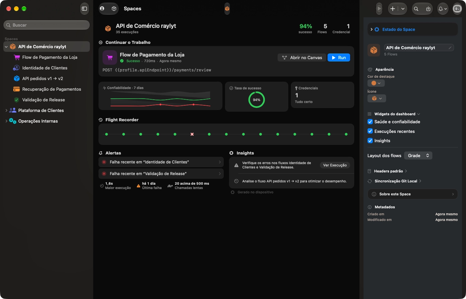
Task: Uncheck Saúde e confiabilidade widget
Action: pyautogui.click(x=370, y=122)
